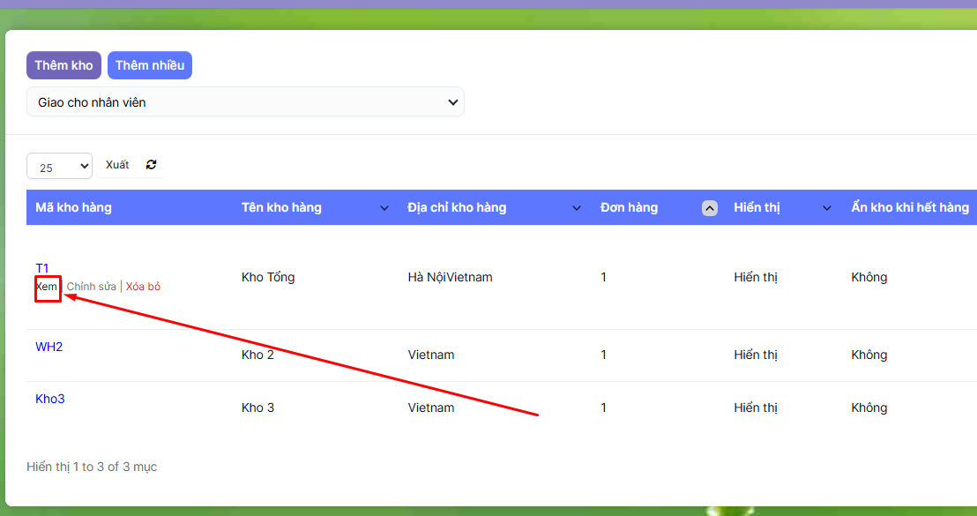Screen dimensions: 977x516
Task: Expand the 25 rows-per-page selector
Action: [x=59, y=166]
